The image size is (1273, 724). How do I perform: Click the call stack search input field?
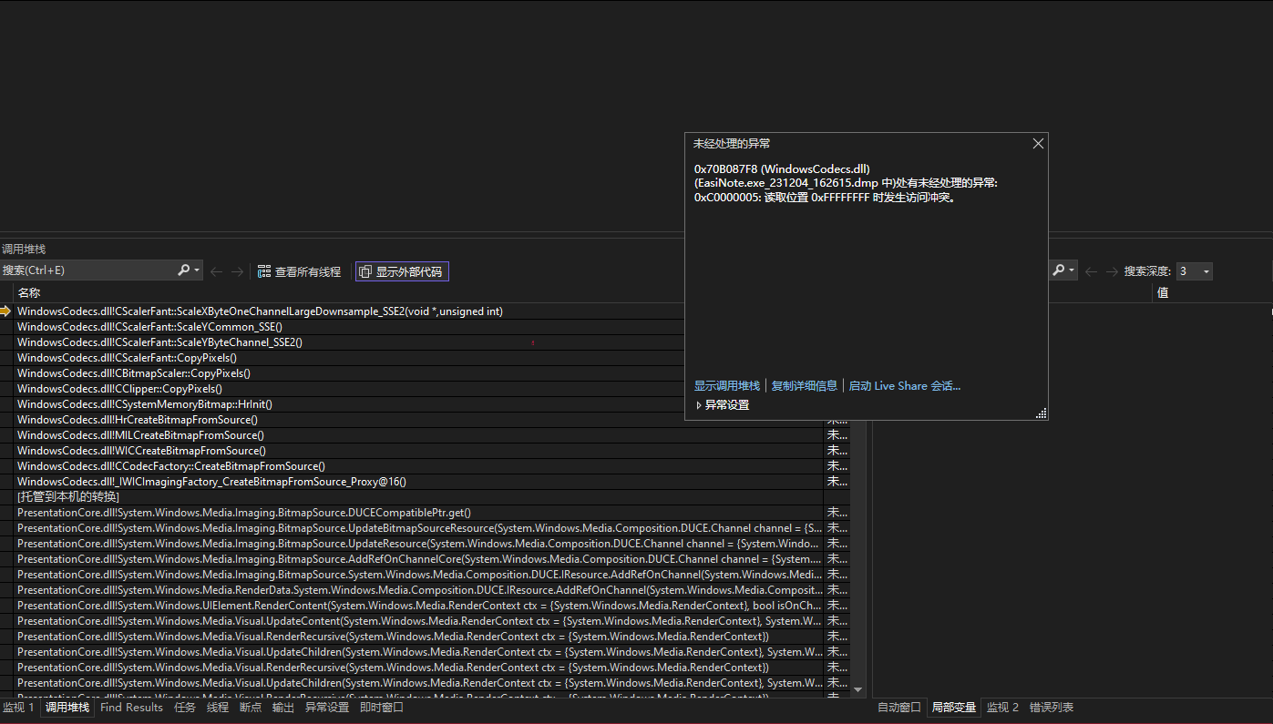[87, 270]
